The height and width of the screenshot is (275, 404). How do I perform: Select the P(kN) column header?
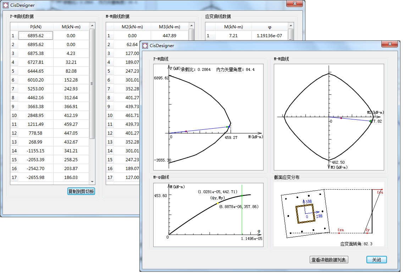[x=36, y=27]
